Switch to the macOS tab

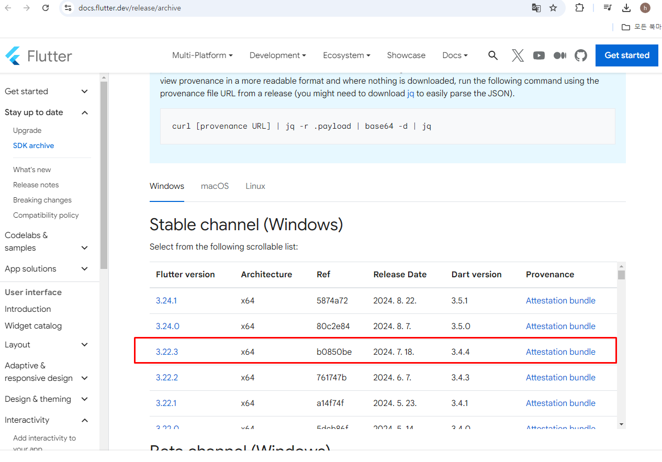(215, 186)
